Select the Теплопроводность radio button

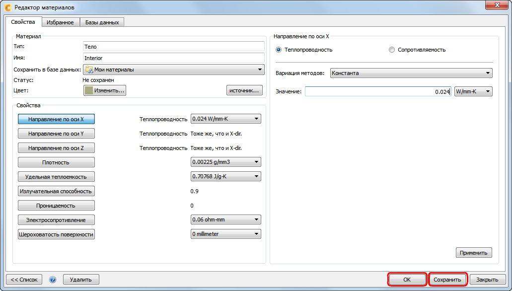coord(279,50)
